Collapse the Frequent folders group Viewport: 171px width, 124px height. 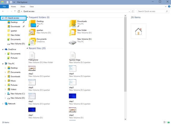(x=27, y=17)
